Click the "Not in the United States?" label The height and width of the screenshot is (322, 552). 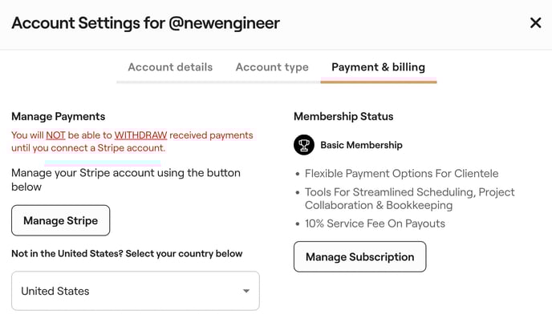(x=127, y=254)
